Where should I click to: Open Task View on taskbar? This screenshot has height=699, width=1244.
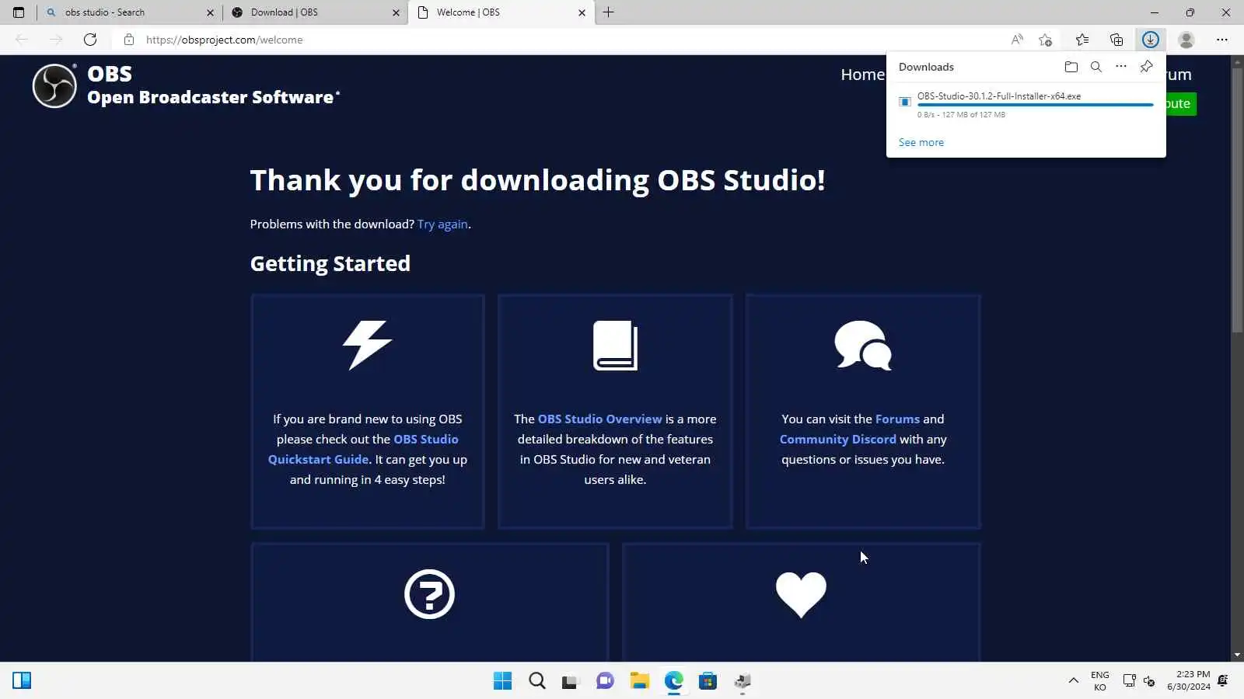coord(571,680)
